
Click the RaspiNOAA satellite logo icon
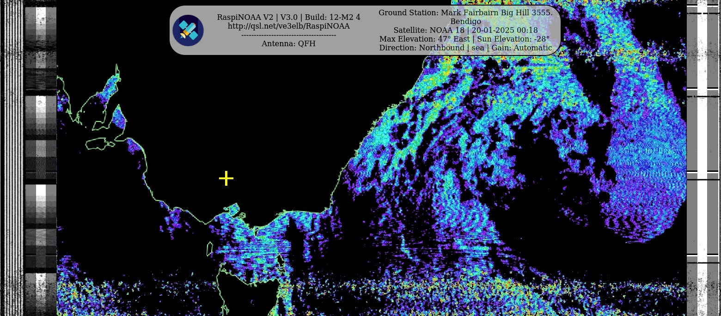pos(188,30)
